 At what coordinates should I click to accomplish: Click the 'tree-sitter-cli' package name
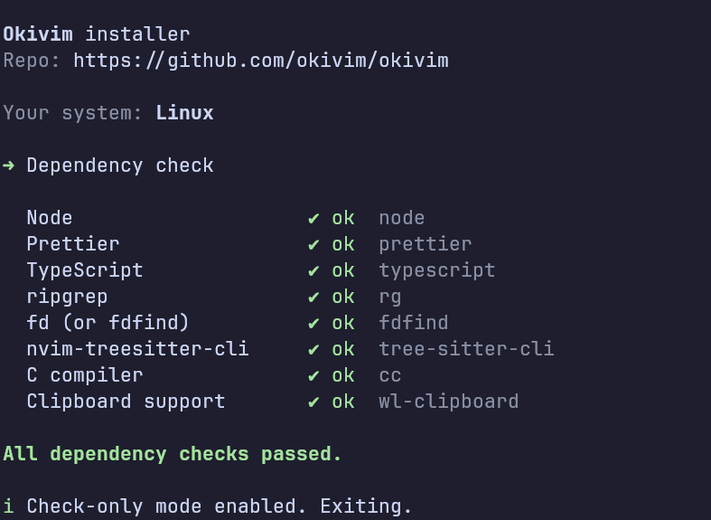(466, 349)
